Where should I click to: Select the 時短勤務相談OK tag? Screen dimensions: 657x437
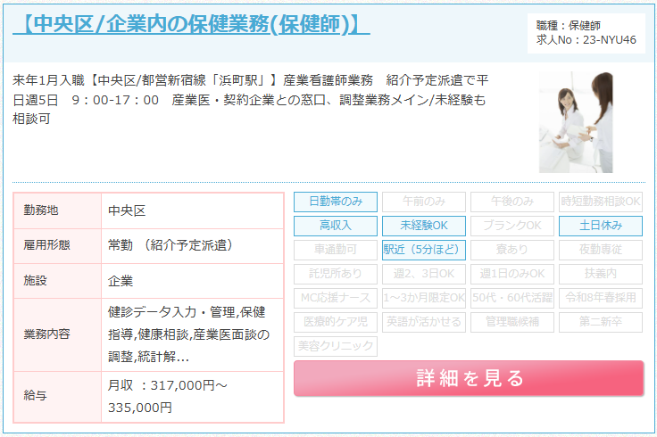click(601, 202)
